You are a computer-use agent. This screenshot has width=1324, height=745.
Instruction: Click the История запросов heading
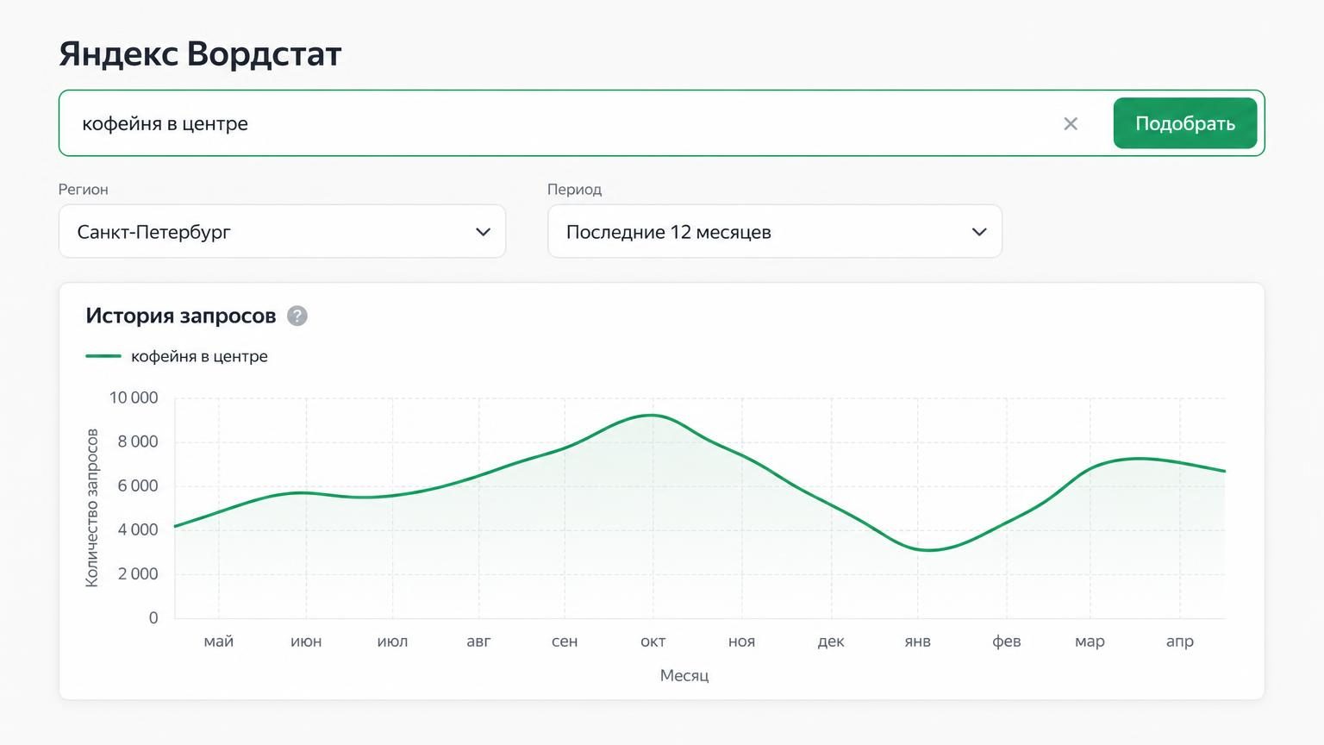pos(180,316)
